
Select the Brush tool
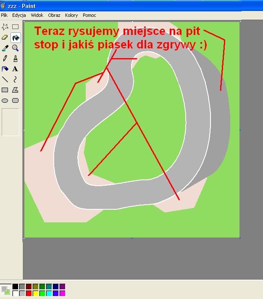click(16, 59)
